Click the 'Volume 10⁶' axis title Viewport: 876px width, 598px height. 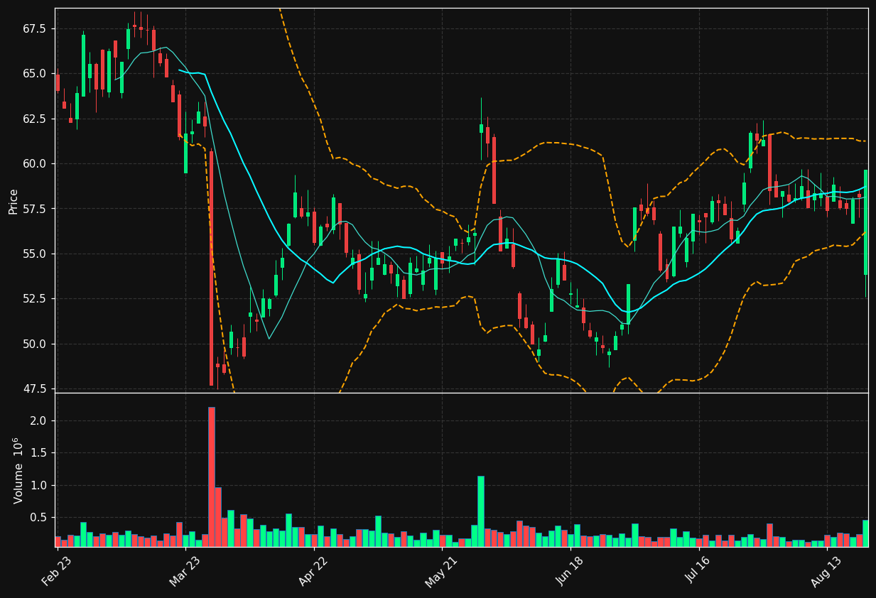point(18,470)
